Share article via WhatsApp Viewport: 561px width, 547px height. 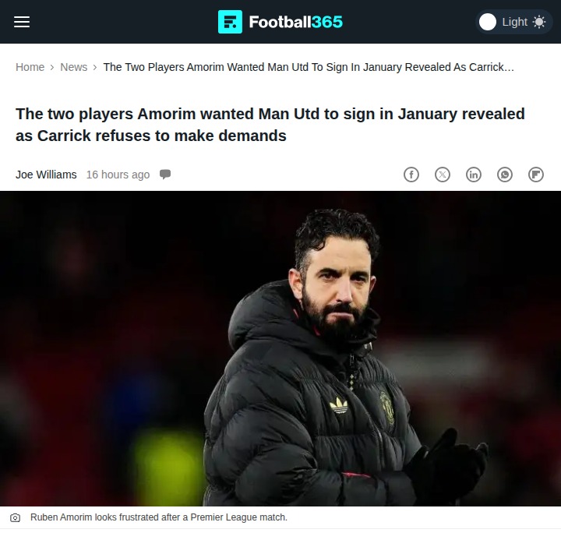pos(505,175)
